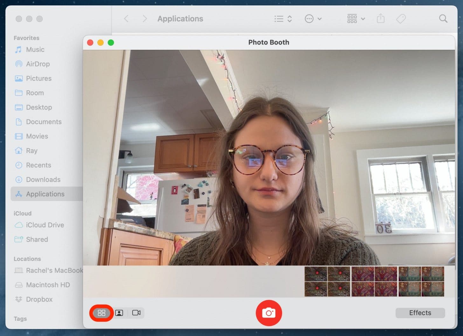Switch Finder to list view layout

pos(278,18)
